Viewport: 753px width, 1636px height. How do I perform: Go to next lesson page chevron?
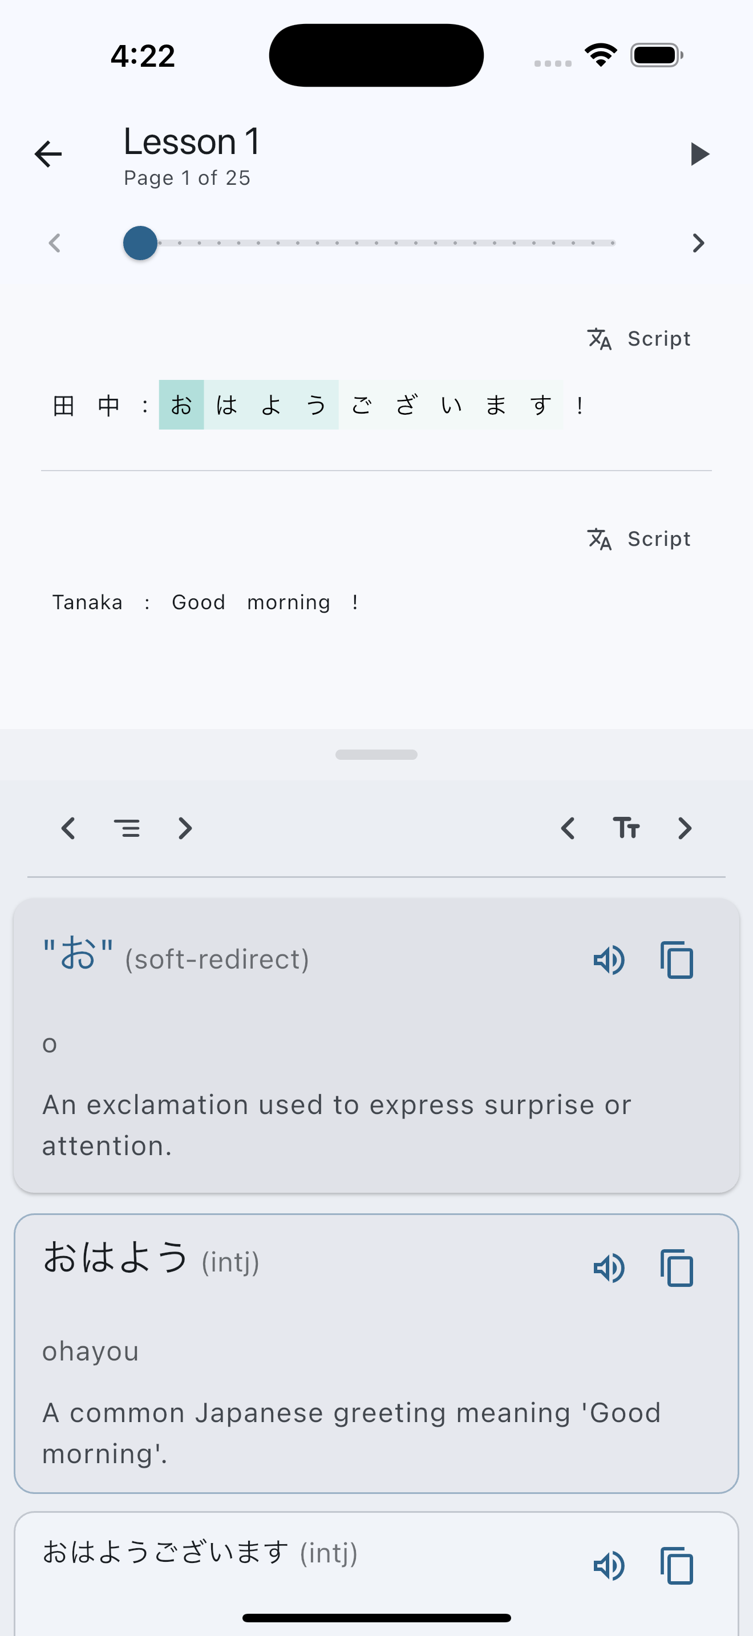point(698,242)
